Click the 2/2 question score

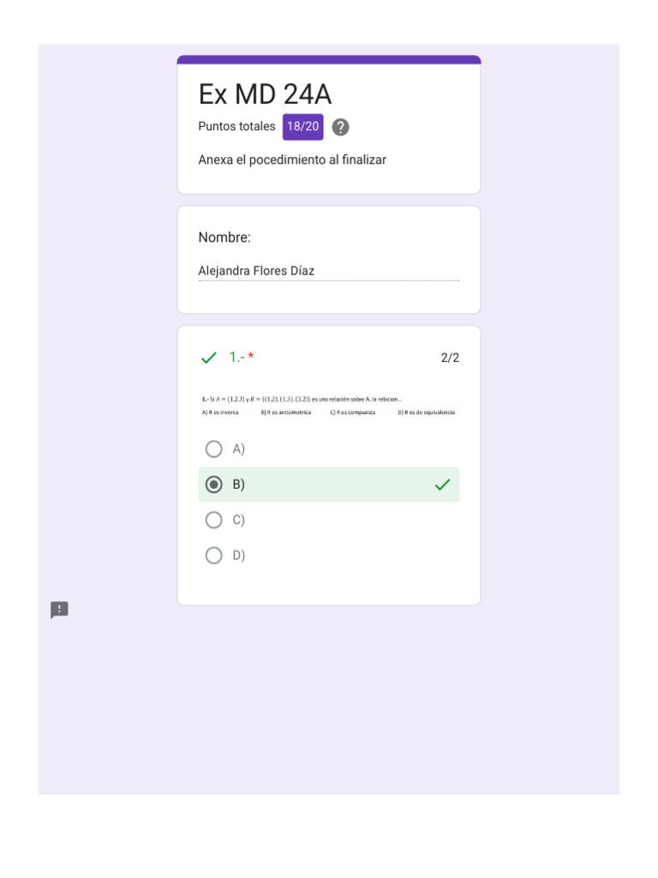450,358
